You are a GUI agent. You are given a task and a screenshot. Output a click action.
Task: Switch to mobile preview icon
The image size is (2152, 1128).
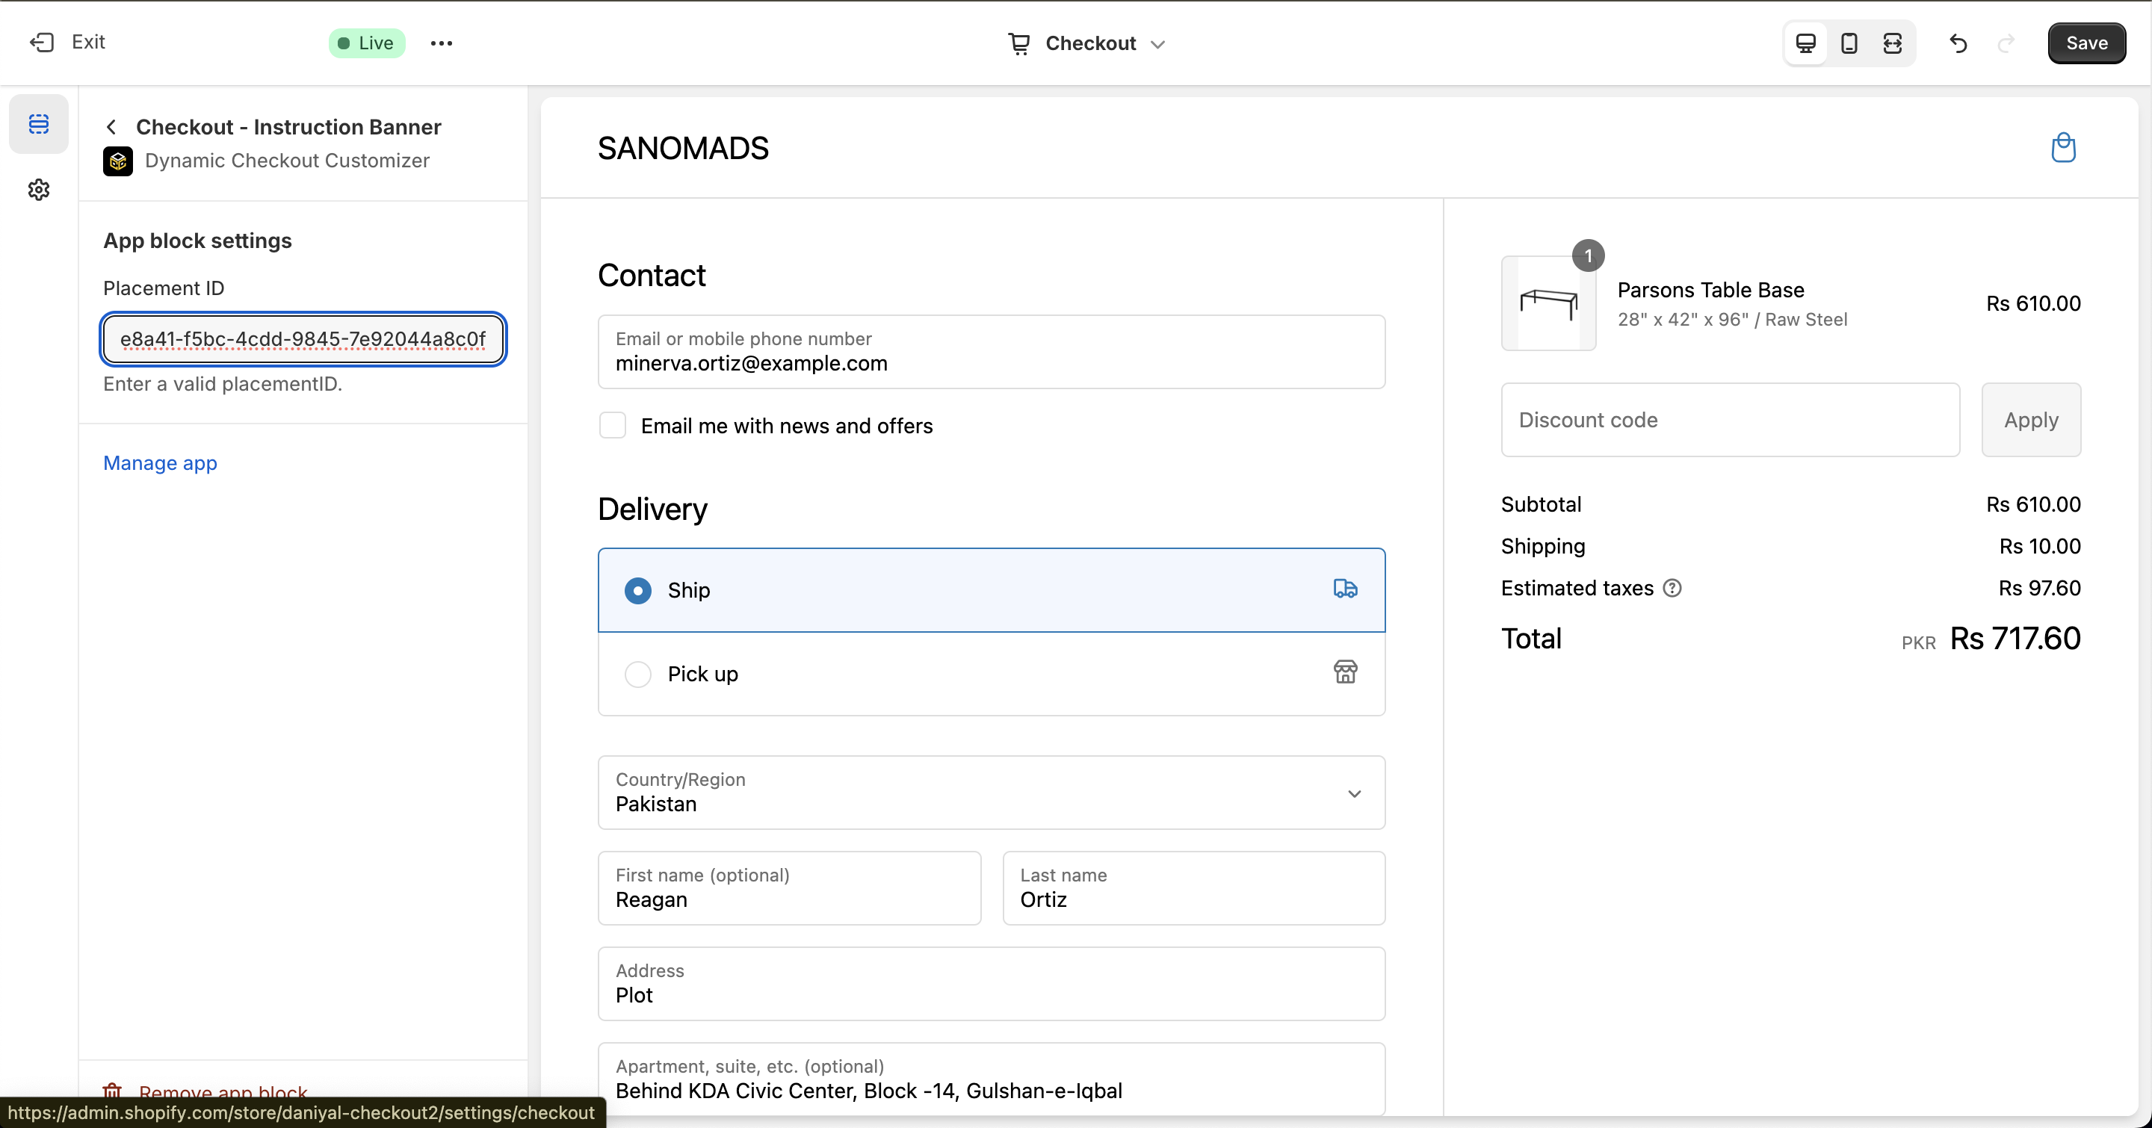tap(1849, 43)
